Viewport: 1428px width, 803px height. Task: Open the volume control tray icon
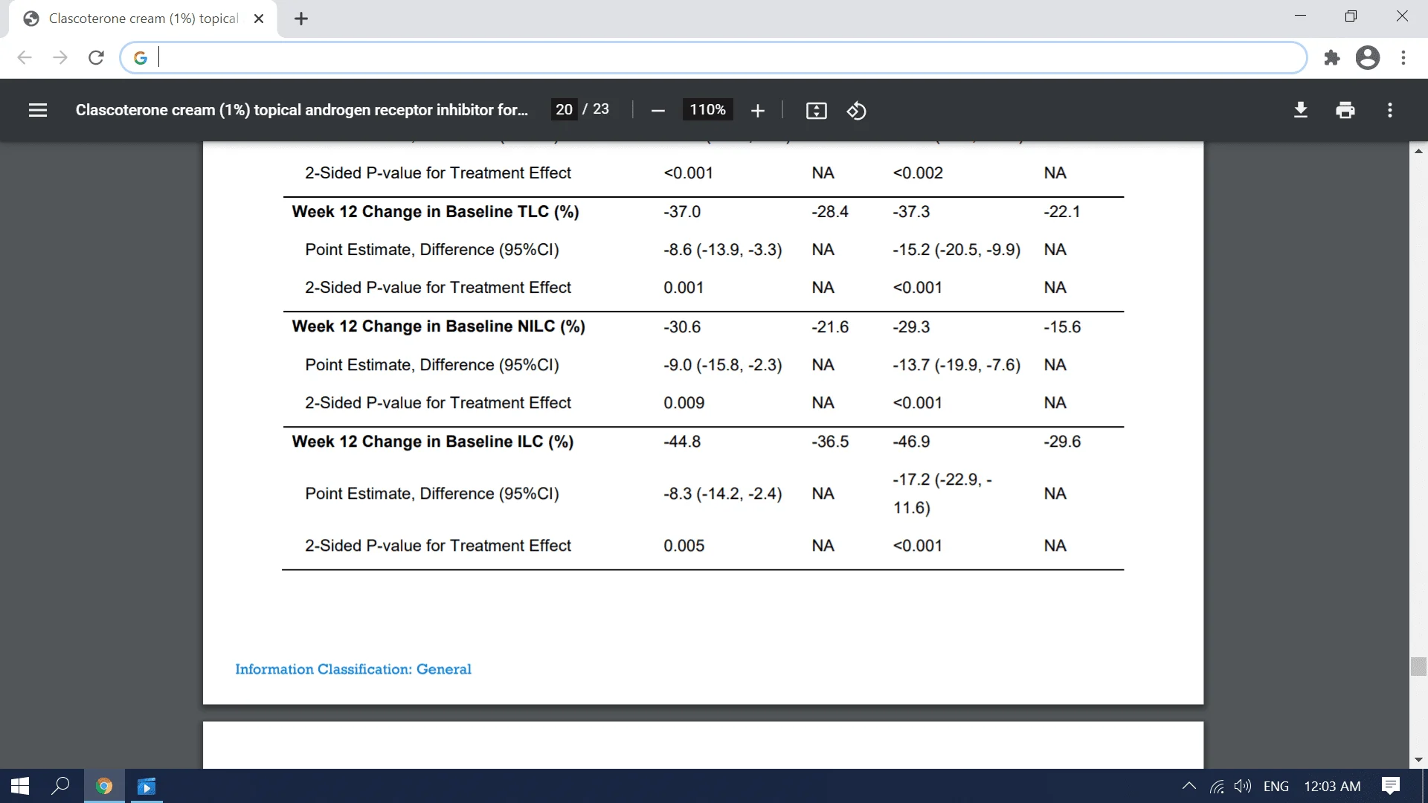(x=1242, y=786)
